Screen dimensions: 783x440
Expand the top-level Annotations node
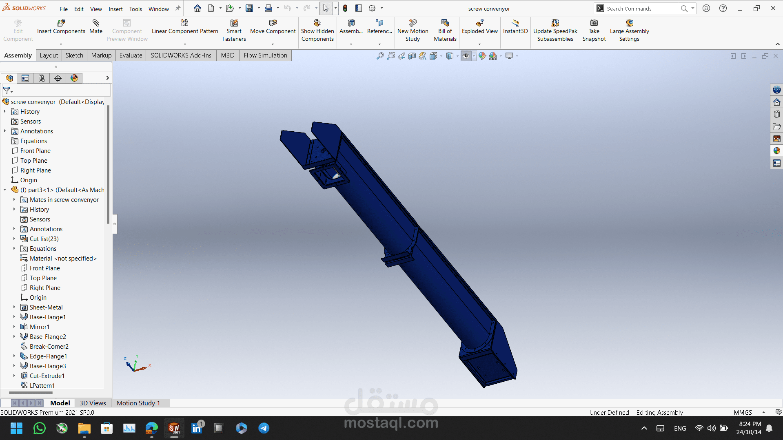(5, 131)
